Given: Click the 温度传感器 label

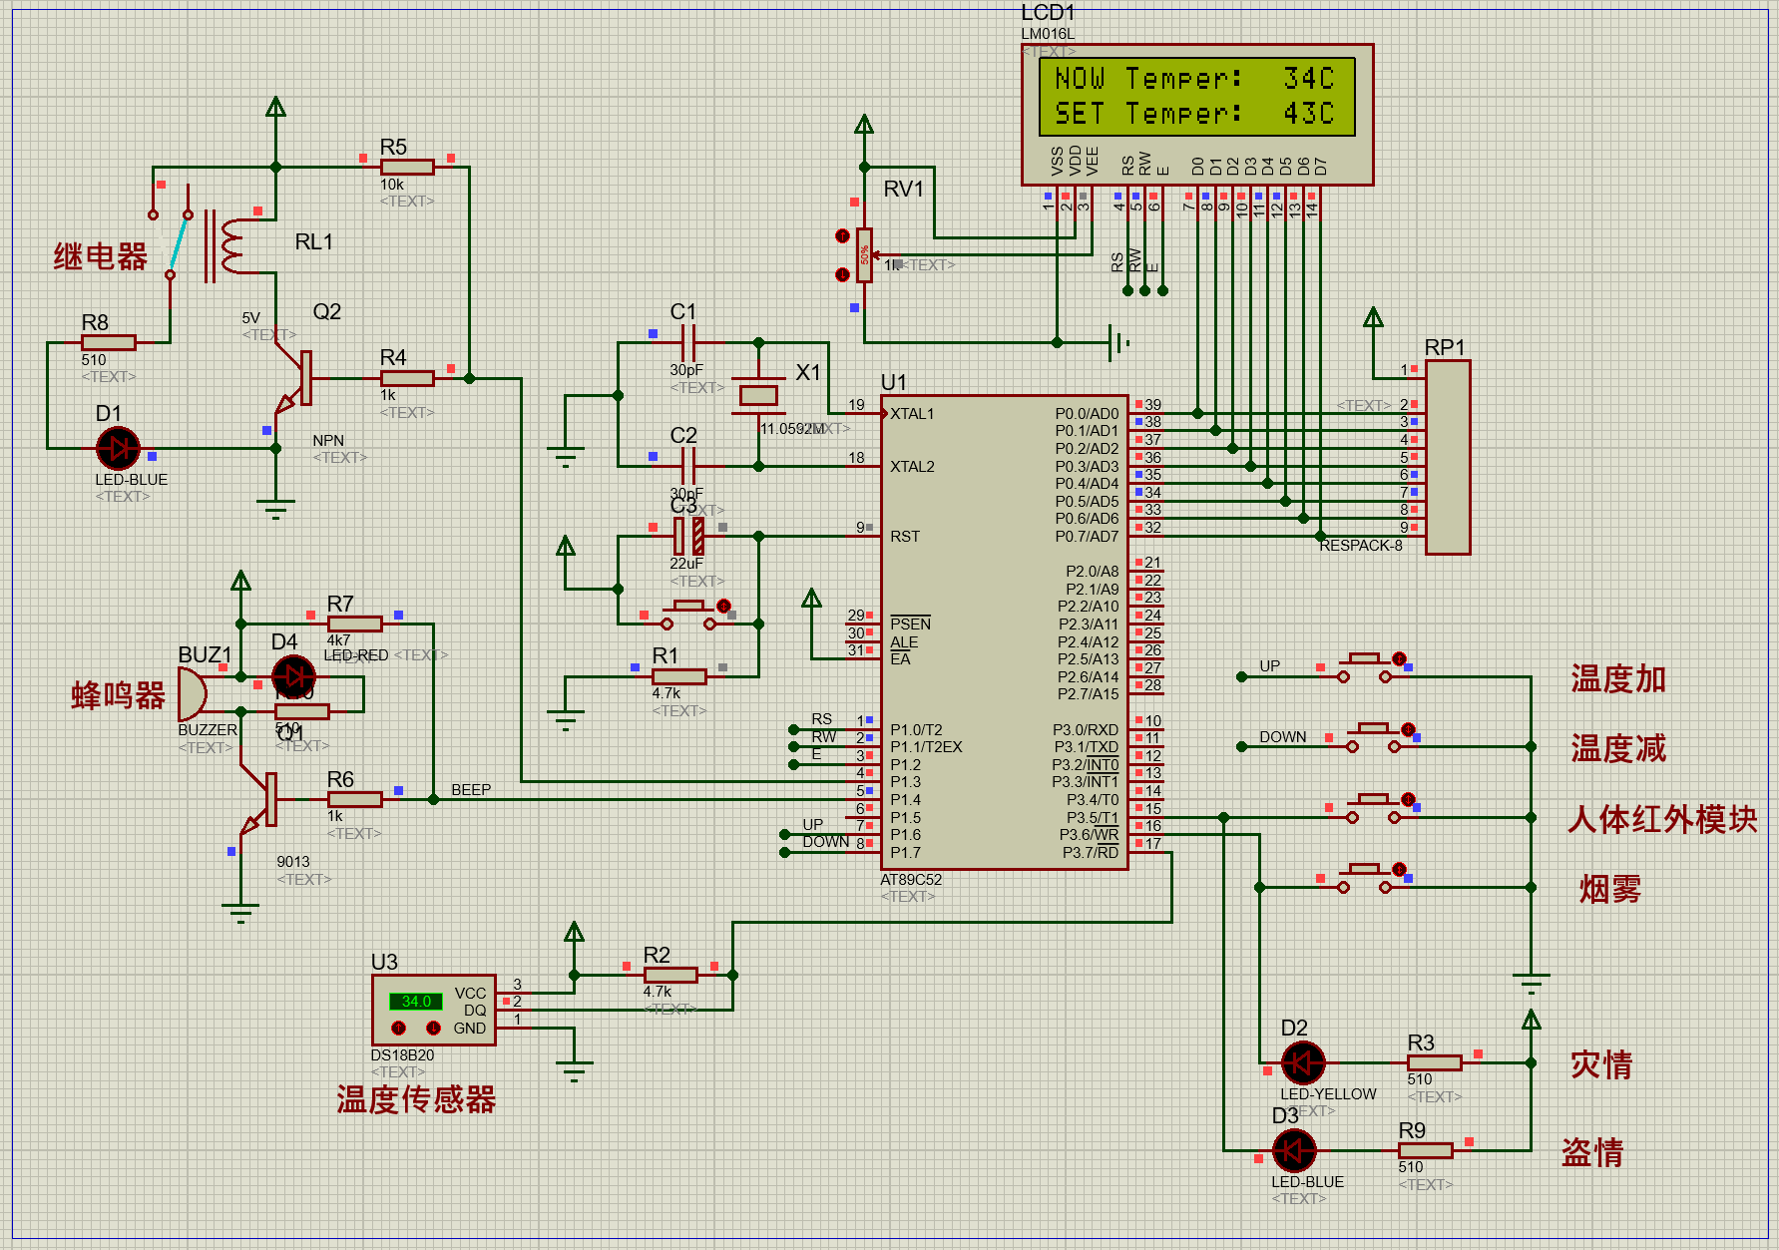Looking at the screenshot, I should (x=416, y=1099).
